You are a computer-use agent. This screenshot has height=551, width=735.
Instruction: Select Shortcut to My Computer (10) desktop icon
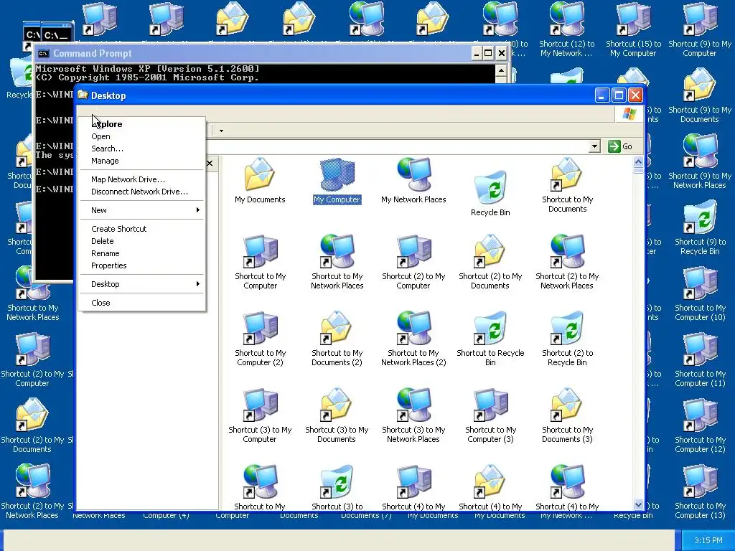pyautogui.click(x=700, y=294)
